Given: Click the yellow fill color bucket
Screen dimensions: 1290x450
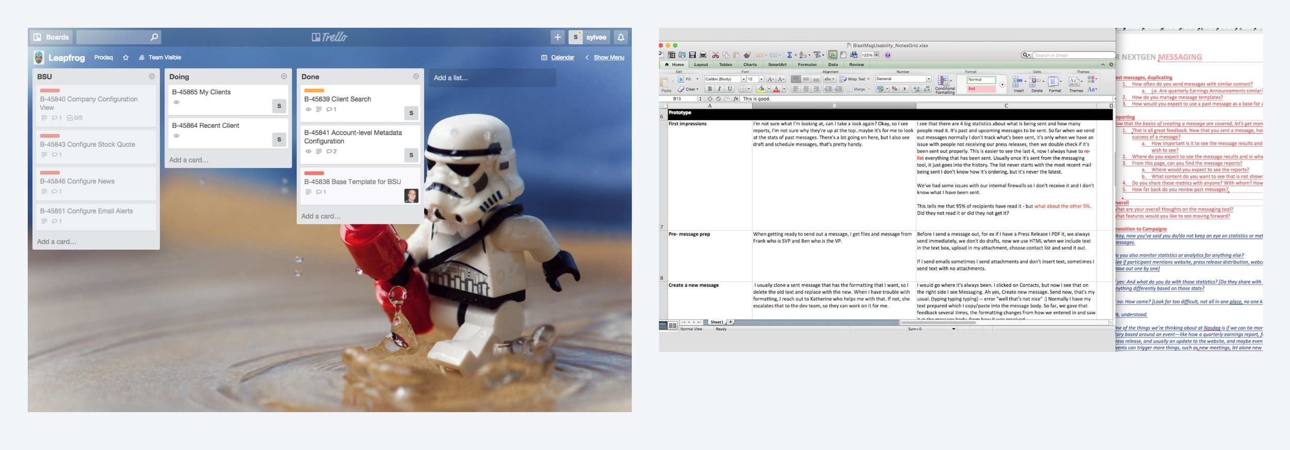Looking at the screenshot, I should coord(761,89).
